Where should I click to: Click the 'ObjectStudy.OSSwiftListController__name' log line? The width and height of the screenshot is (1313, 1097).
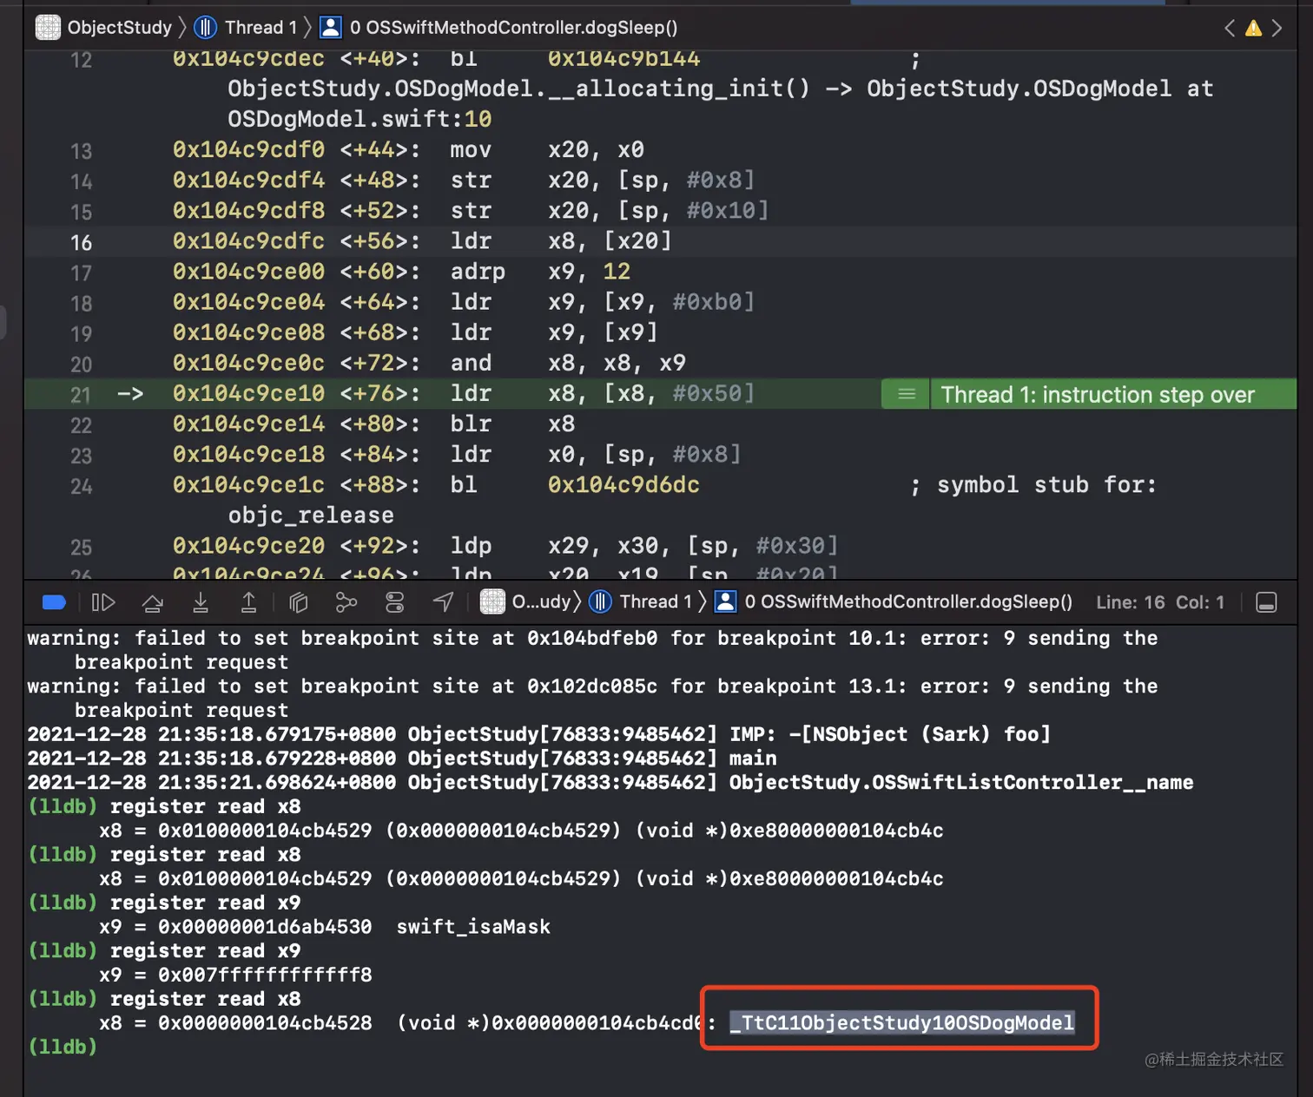point(610,782)
